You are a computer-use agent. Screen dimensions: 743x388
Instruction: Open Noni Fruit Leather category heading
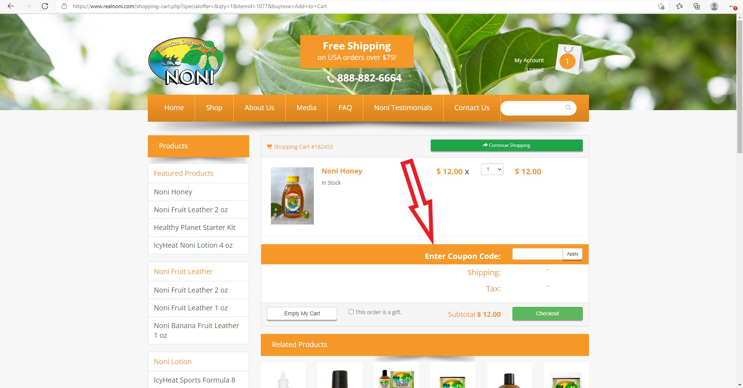183,272
